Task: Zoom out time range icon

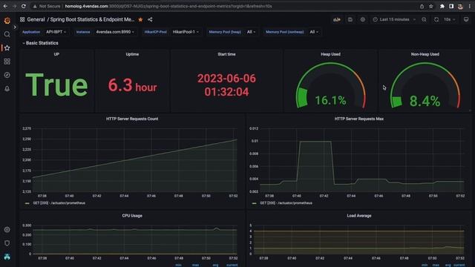Action: tap(424, 19)
